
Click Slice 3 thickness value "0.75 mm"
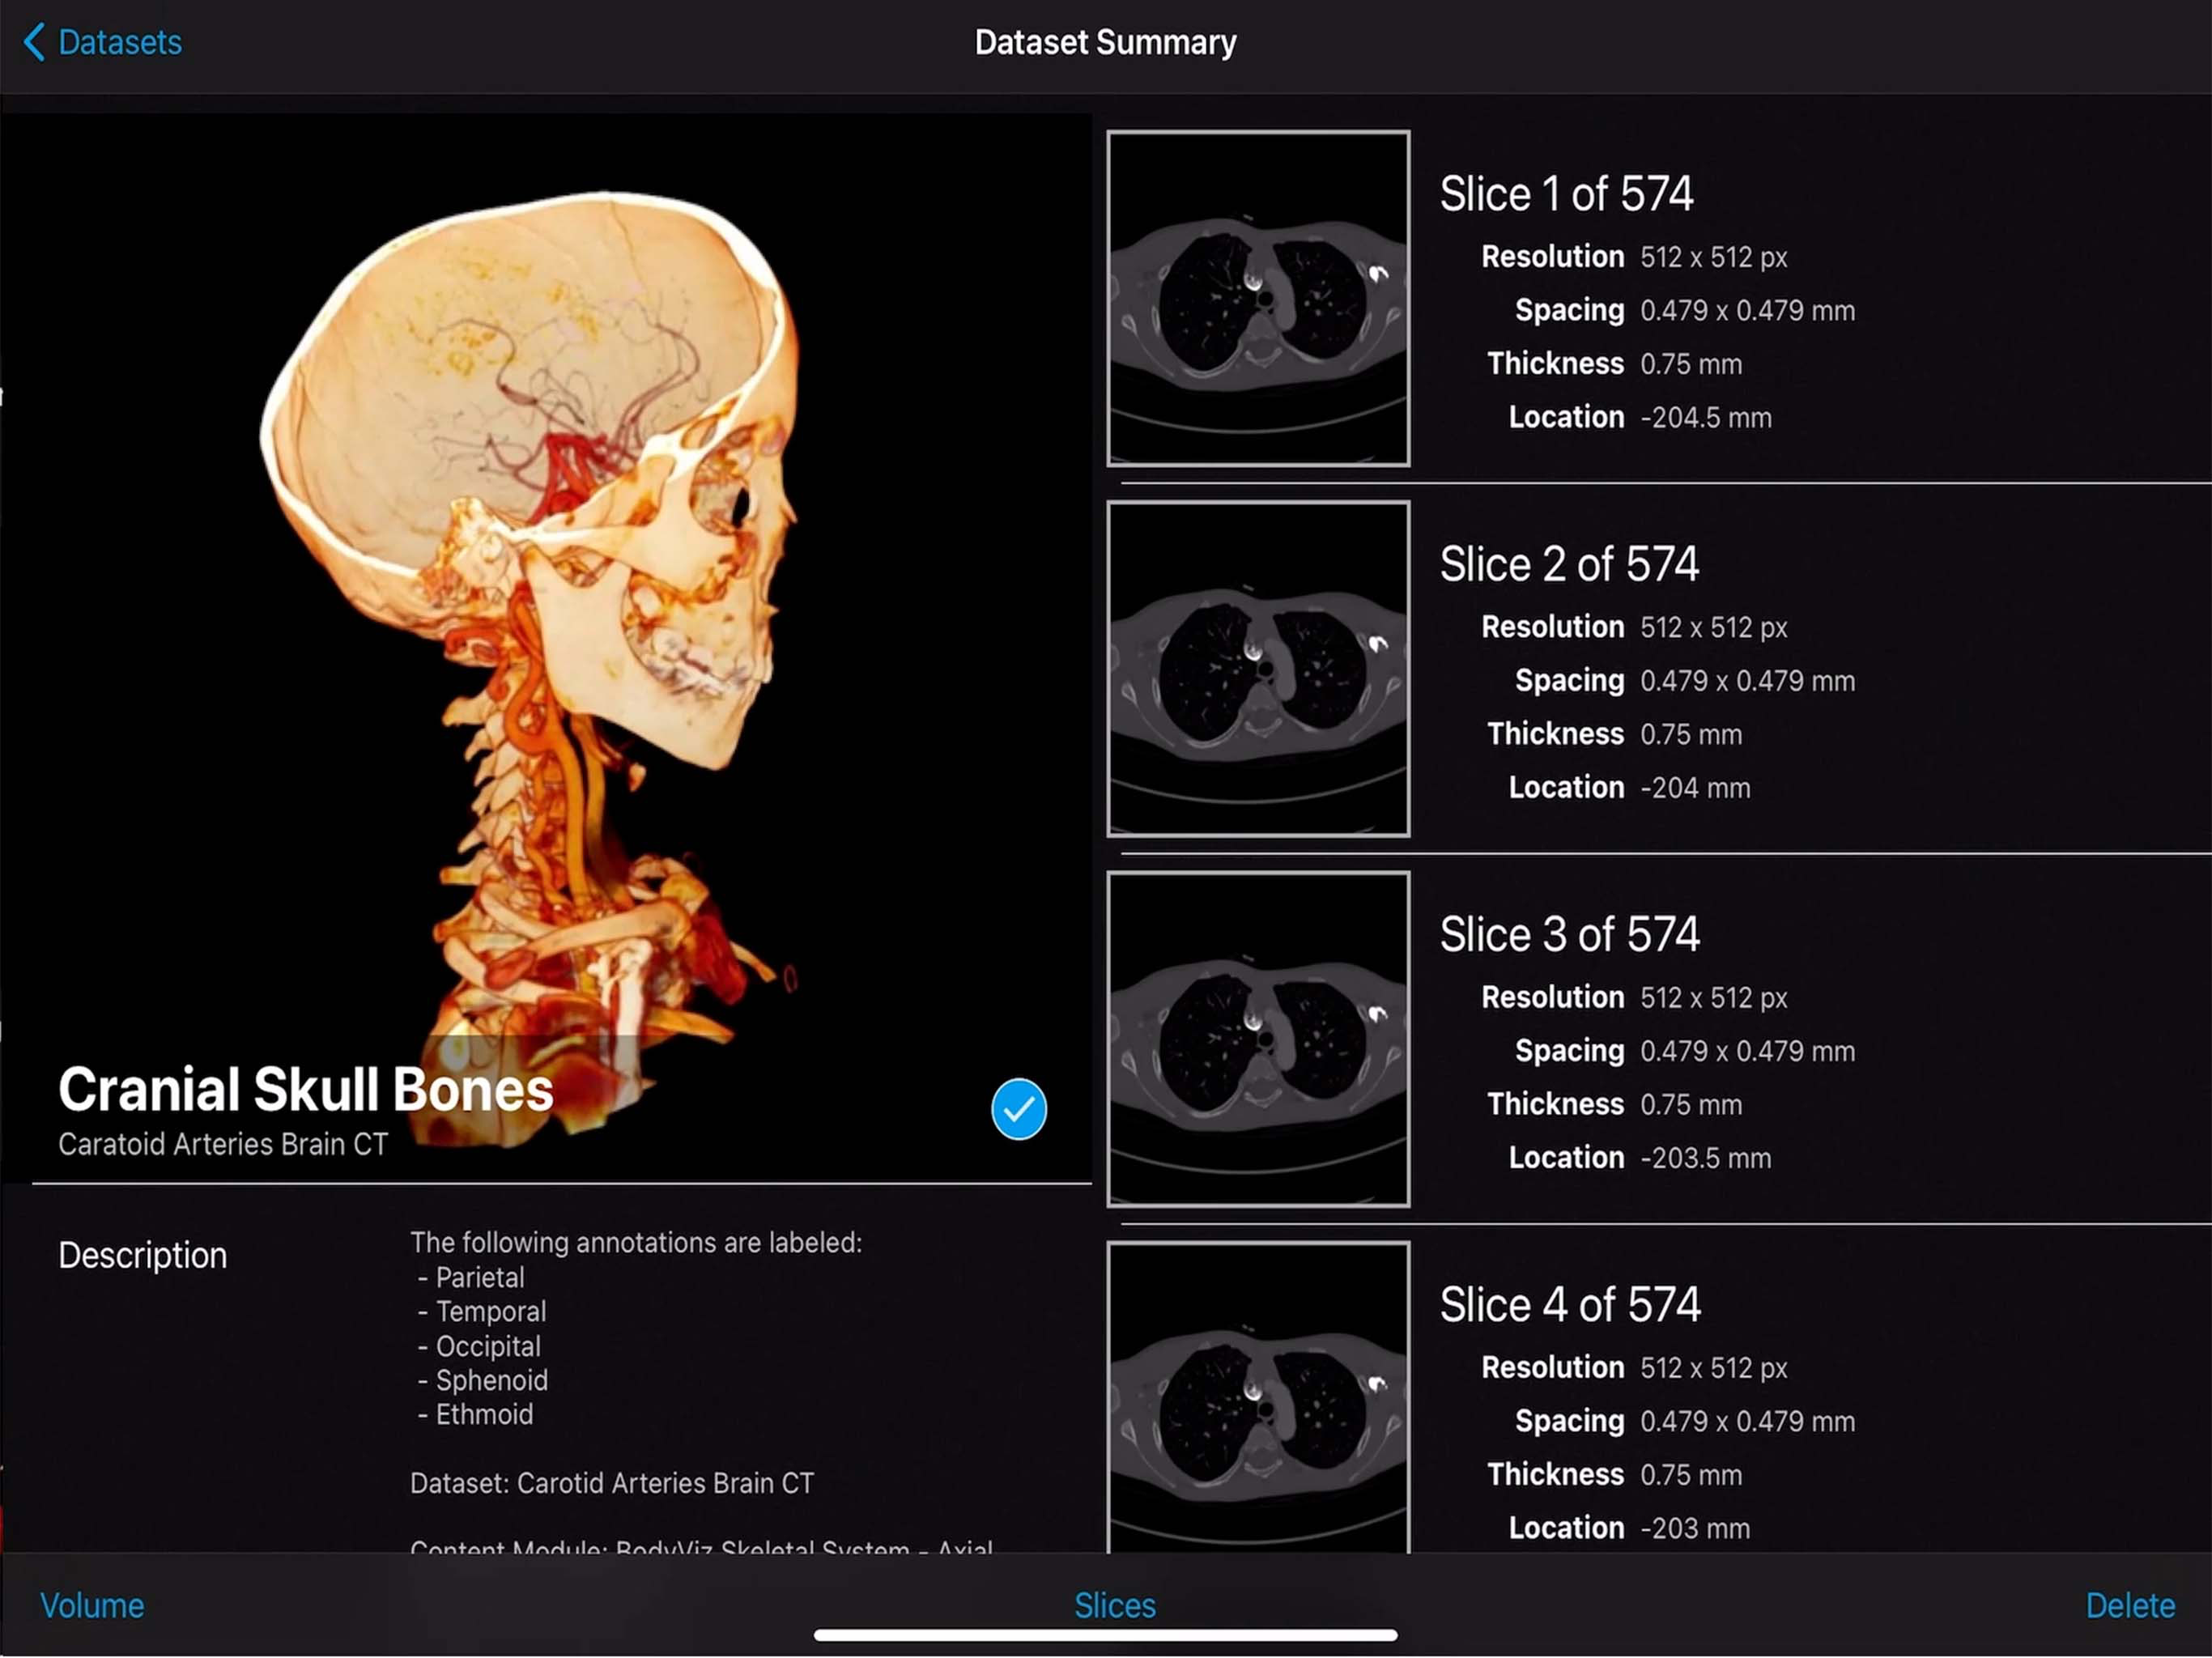(1691, 1104)
